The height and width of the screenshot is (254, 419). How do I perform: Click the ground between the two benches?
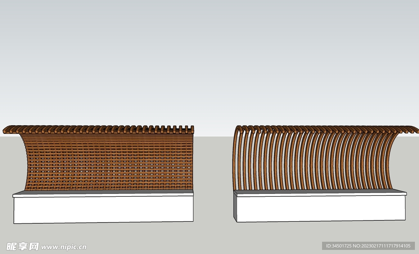(214, 184)
